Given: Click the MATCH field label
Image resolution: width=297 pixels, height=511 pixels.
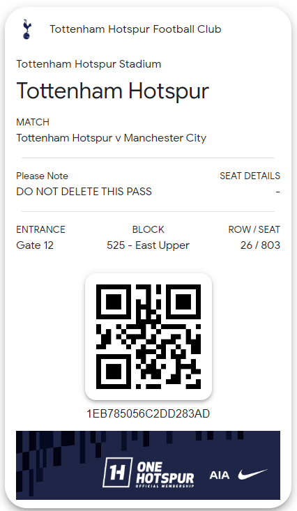Looking at the screenshot, I should coord(33,122).
